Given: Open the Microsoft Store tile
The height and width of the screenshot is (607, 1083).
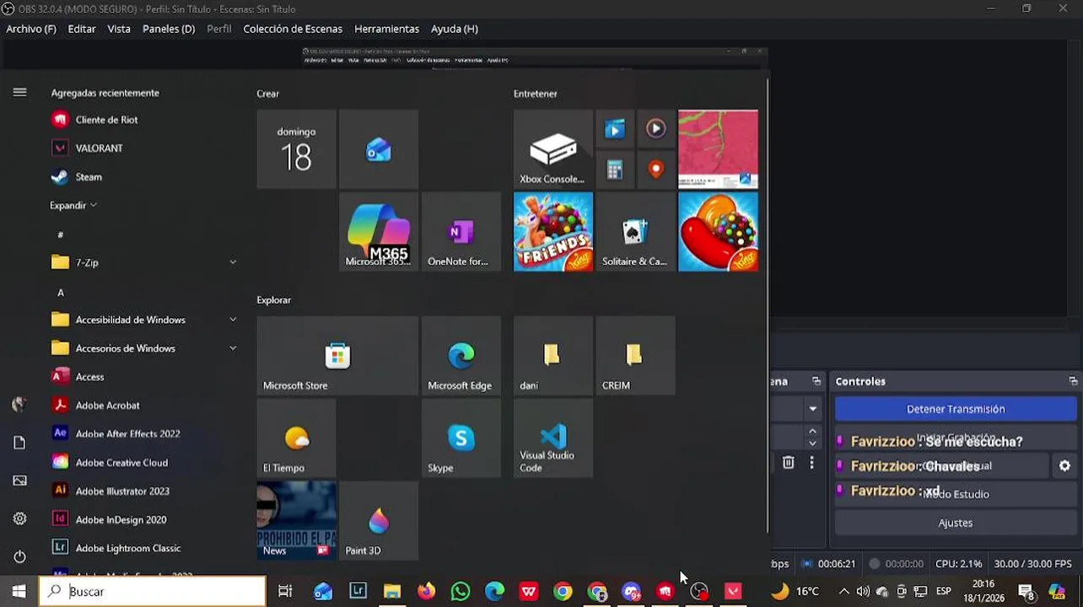Looking at the screenshot, I should [337, 356].
